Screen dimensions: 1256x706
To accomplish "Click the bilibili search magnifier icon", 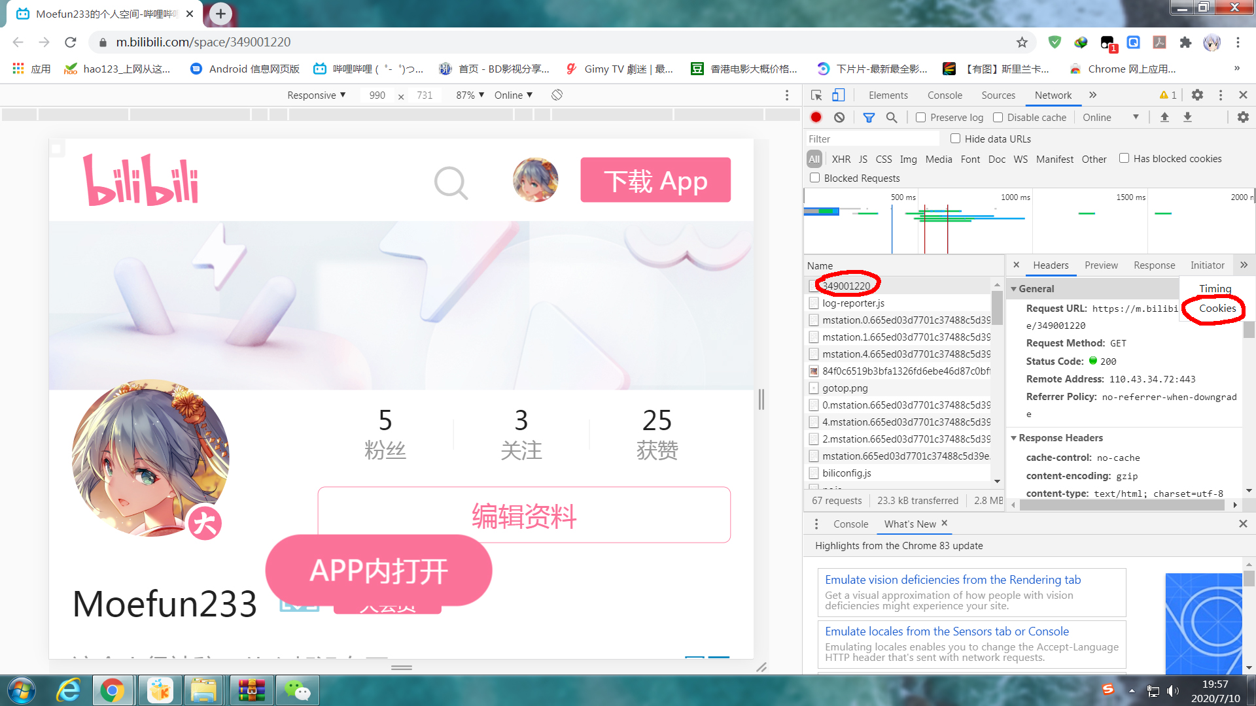I will click(451, 182).
